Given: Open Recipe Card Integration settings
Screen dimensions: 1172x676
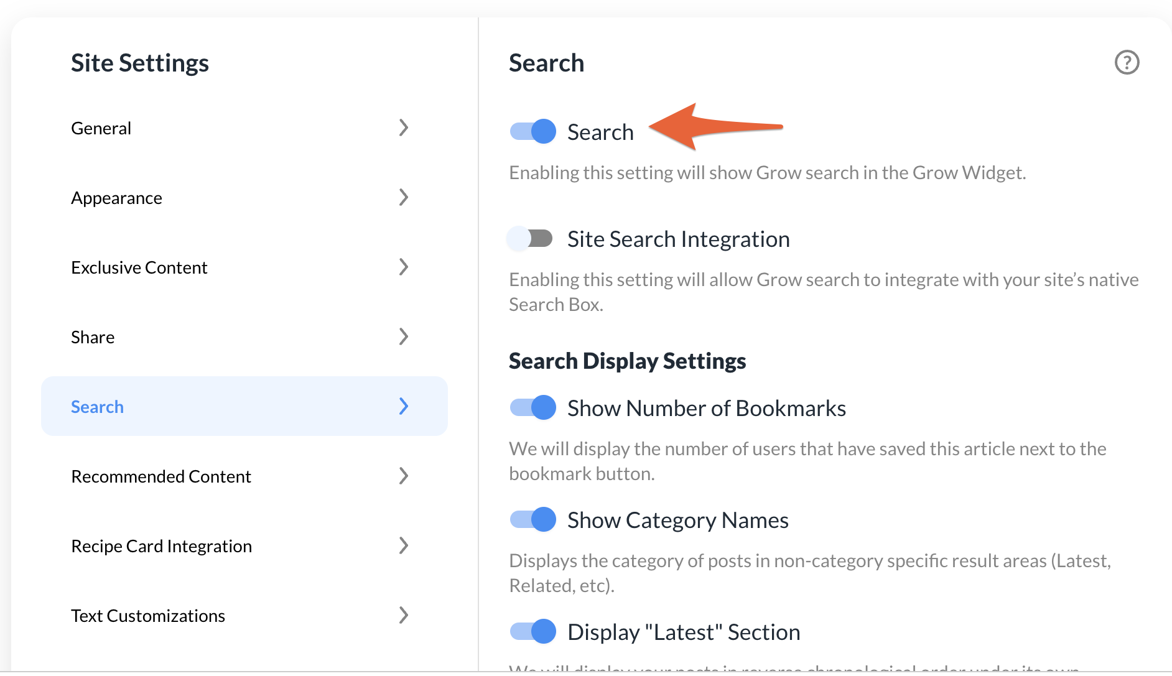Looking at the screenshot, I should [244, 546].
